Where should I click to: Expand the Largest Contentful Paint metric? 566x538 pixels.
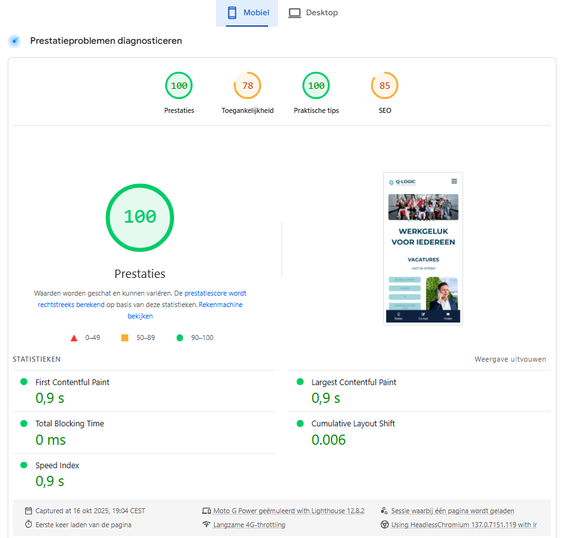click(354, 383)
